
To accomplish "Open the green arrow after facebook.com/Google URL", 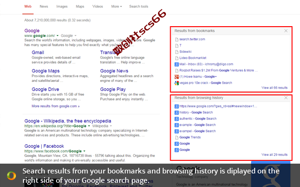I will (84, 151).
